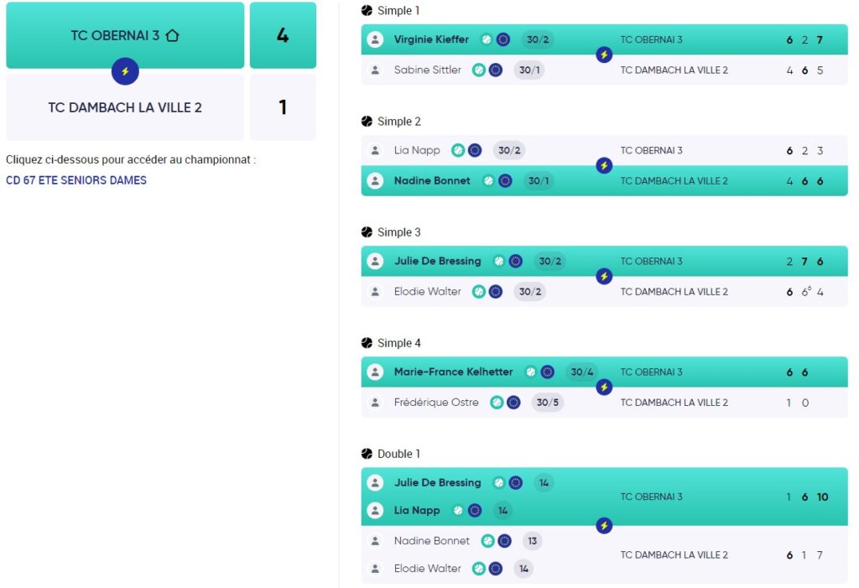Open Julie De Bressing's name in Simple 3
The image size is (859, 588).
click(x=437, y=261)
